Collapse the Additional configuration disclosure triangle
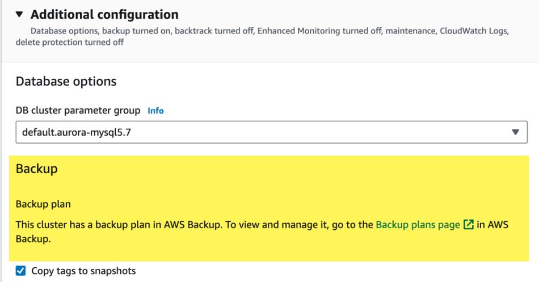539x282 pixels. coord(19,14)
